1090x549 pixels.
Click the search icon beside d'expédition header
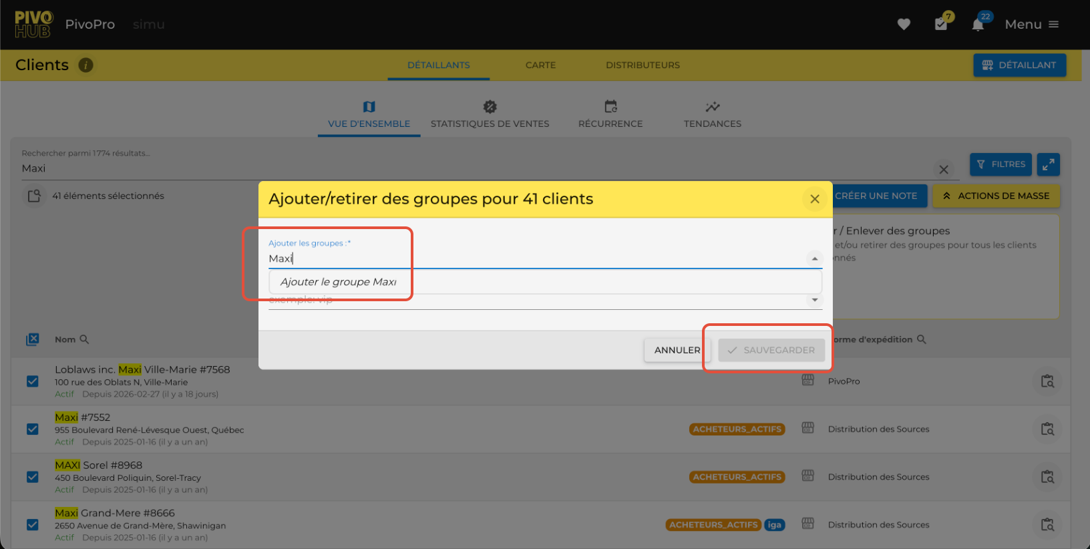(922, 339)
